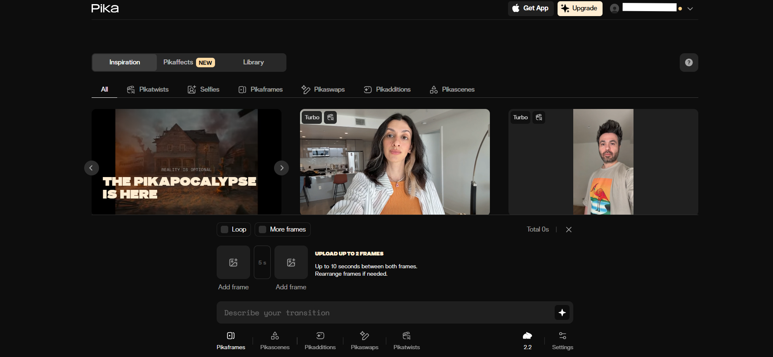The image size is (773, 357).
Task: Select the Pikaframes tool
Action: click(231, 341)
